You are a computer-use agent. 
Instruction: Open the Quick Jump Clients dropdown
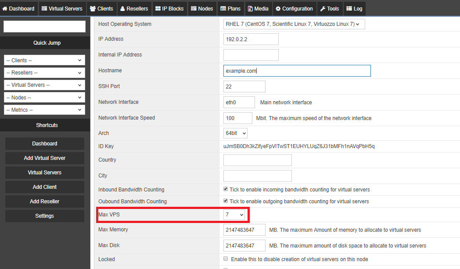point(45,60)
